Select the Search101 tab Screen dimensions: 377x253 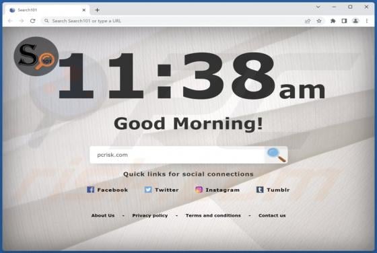pyautogui.click(x=47, y=10)
